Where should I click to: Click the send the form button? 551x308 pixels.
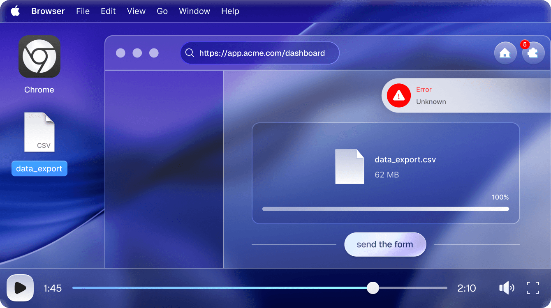385,244
